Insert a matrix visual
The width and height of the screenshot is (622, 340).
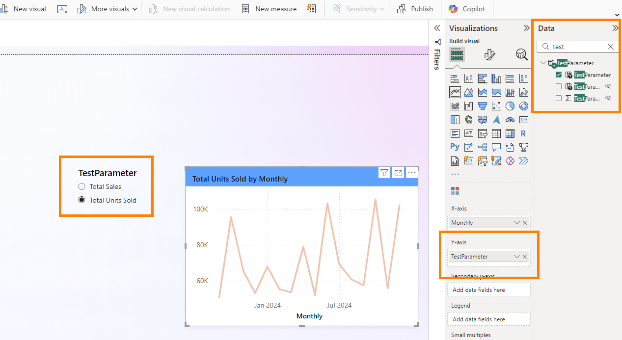tap(510, 133)
